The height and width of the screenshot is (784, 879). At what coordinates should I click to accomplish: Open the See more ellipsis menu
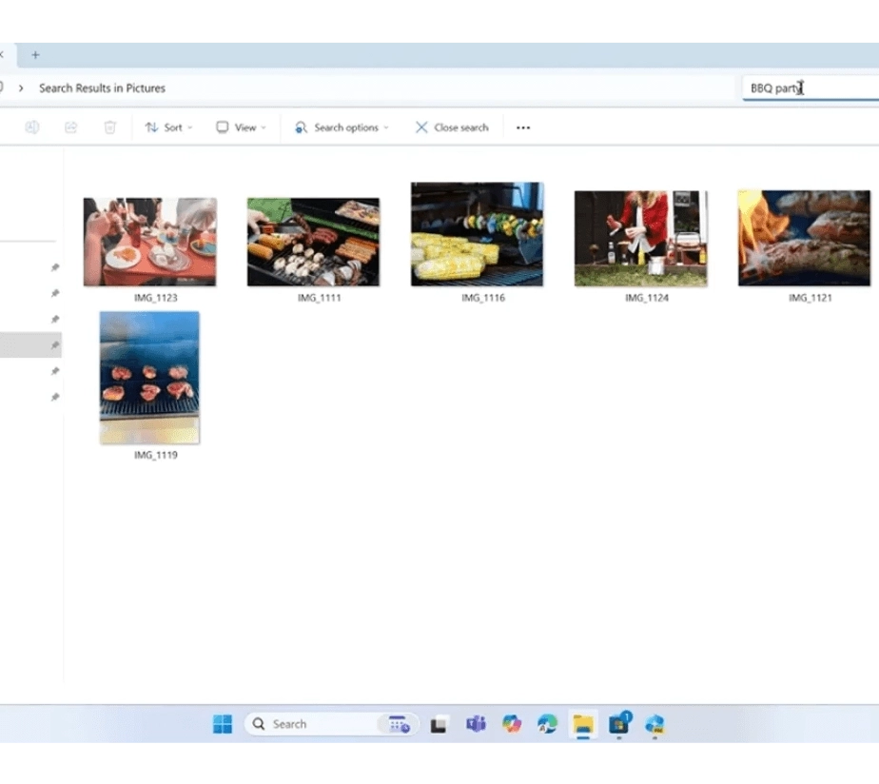coord(523,127)
